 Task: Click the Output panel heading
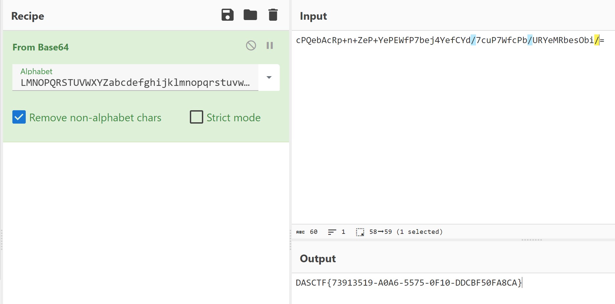(318, 259)
